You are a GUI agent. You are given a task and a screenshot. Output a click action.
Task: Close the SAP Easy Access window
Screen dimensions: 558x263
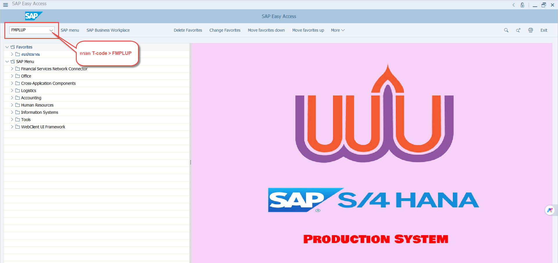click(x=552, y=5)
